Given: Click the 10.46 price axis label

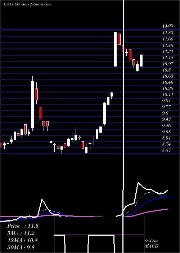Looking at the screenshot, I should pyautogui.click(x=168, y=82).
